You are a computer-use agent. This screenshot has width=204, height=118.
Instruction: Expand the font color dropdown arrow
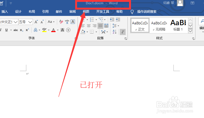click(x=58, y=30)
